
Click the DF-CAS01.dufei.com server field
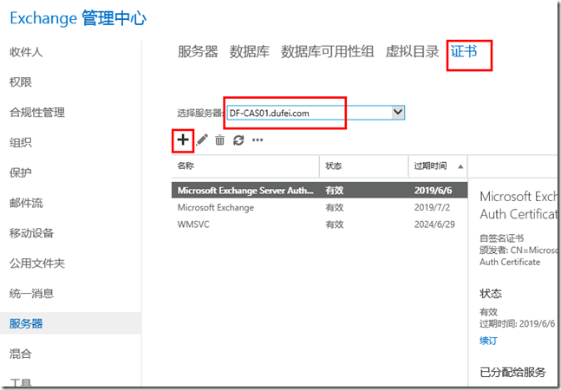tap(316, 113)
